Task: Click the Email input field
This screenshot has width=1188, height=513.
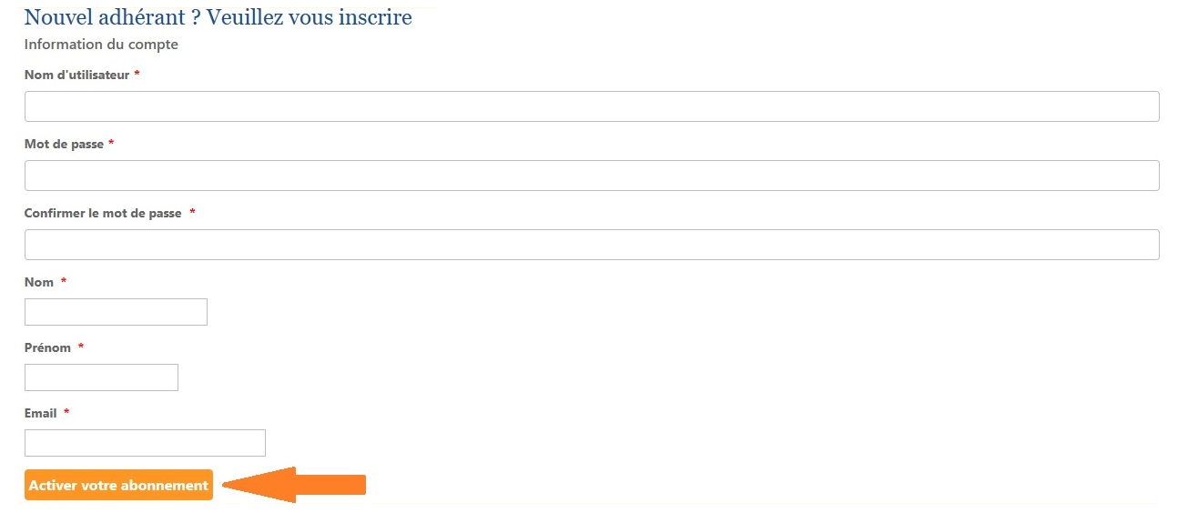Action: (x=145, y=443)
